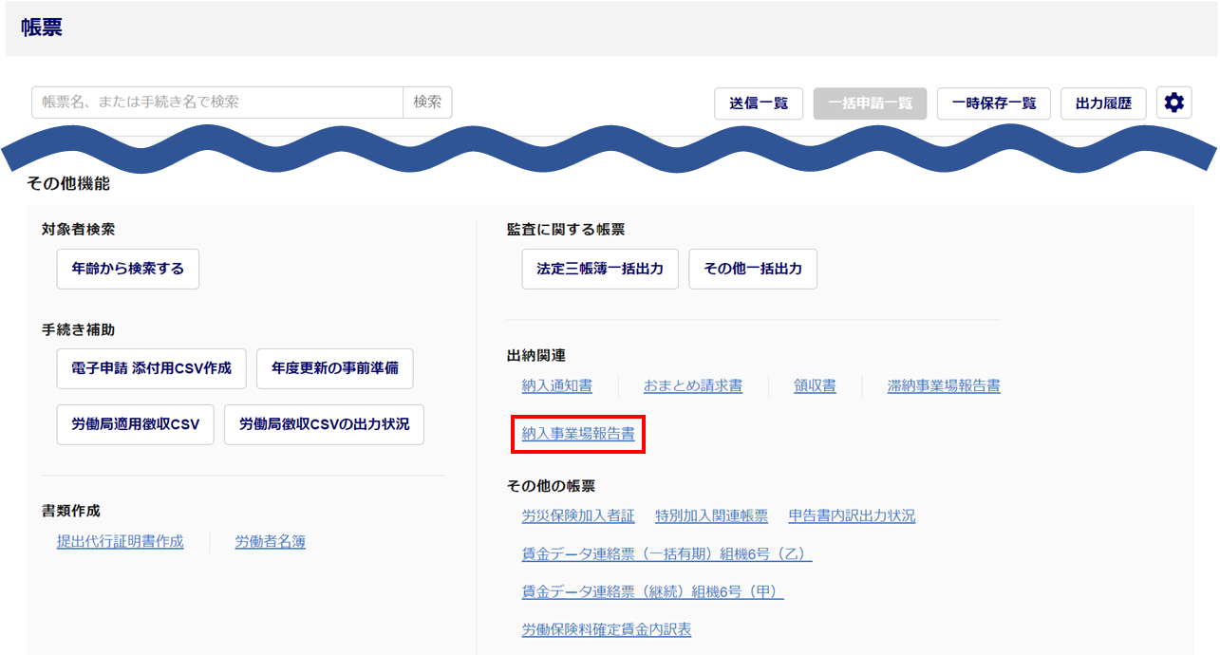This screenshot has height=655, width=1220.
Task: Open the 一時保存一覧 list
Action: [x=993, y=103]
